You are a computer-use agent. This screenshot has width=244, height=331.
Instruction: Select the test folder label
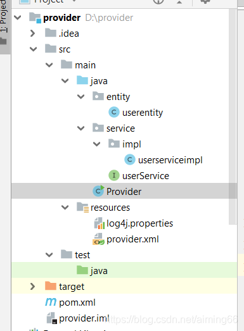(x=82, y=255)
